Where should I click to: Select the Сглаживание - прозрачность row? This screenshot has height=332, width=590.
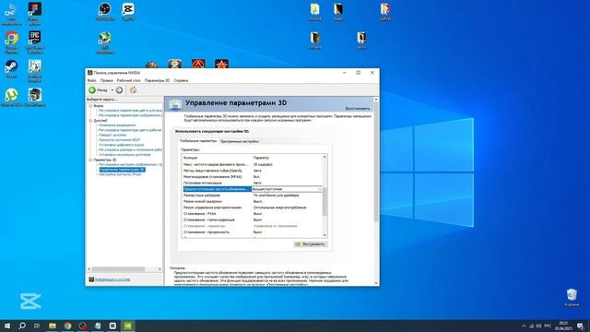(x=252, y=232)
